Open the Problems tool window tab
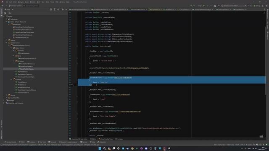This screenshot has height=151, width=269. 31,142
